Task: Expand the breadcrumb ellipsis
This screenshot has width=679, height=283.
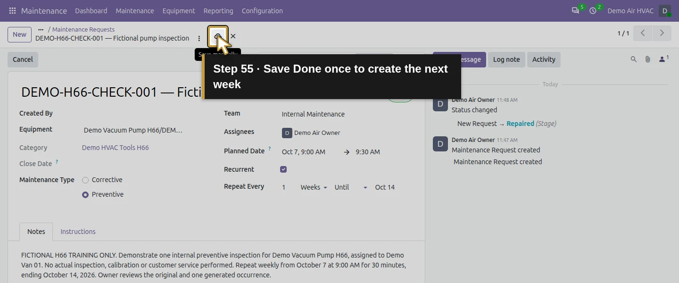Action: point(41,29)
